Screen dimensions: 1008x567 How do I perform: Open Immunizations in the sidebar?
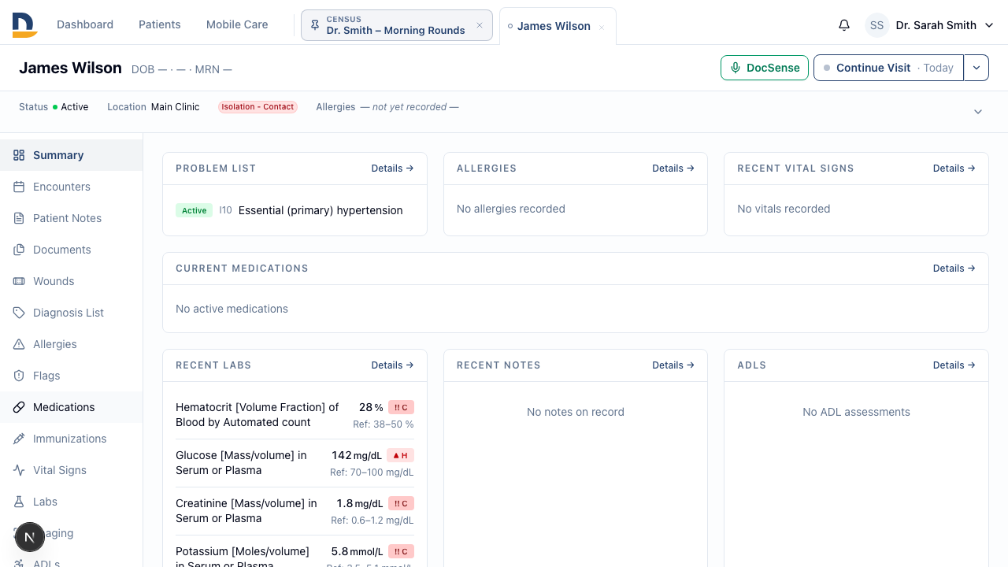pos(69,439)
